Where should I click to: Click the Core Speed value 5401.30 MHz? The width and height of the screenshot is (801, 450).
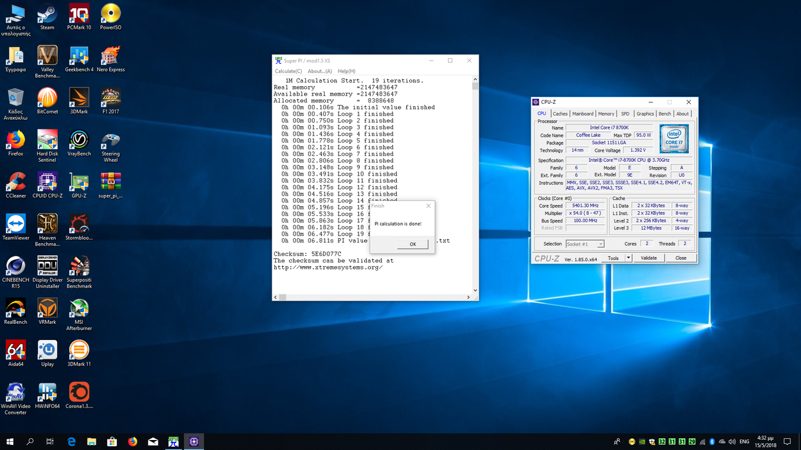coord(586,206)
